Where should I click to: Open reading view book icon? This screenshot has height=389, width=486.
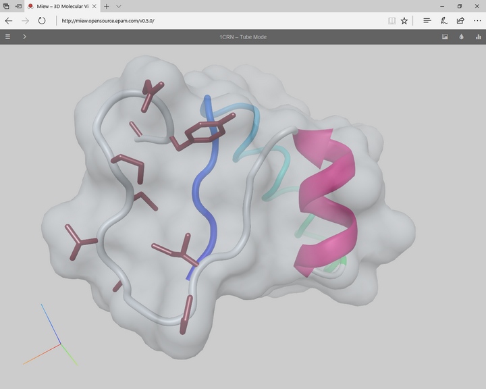(x=391, y=21)
